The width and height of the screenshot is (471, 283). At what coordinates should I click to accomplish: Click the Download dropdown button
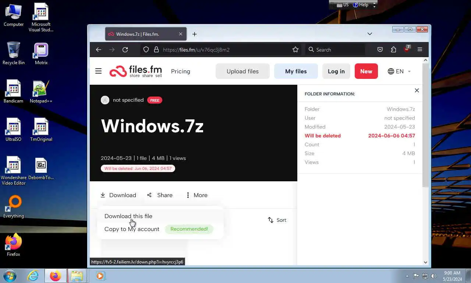pos(118,195)
